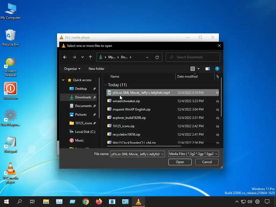The height and width of the screenshot is (207, 276).
Task: Open the Recycle Bin desktop icon
Action: click(11, 38)
